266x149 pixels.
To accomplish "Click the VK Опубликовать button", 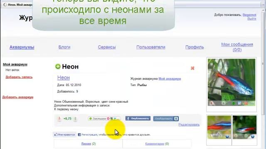I will pyautogui.click(x=166, y=119).
